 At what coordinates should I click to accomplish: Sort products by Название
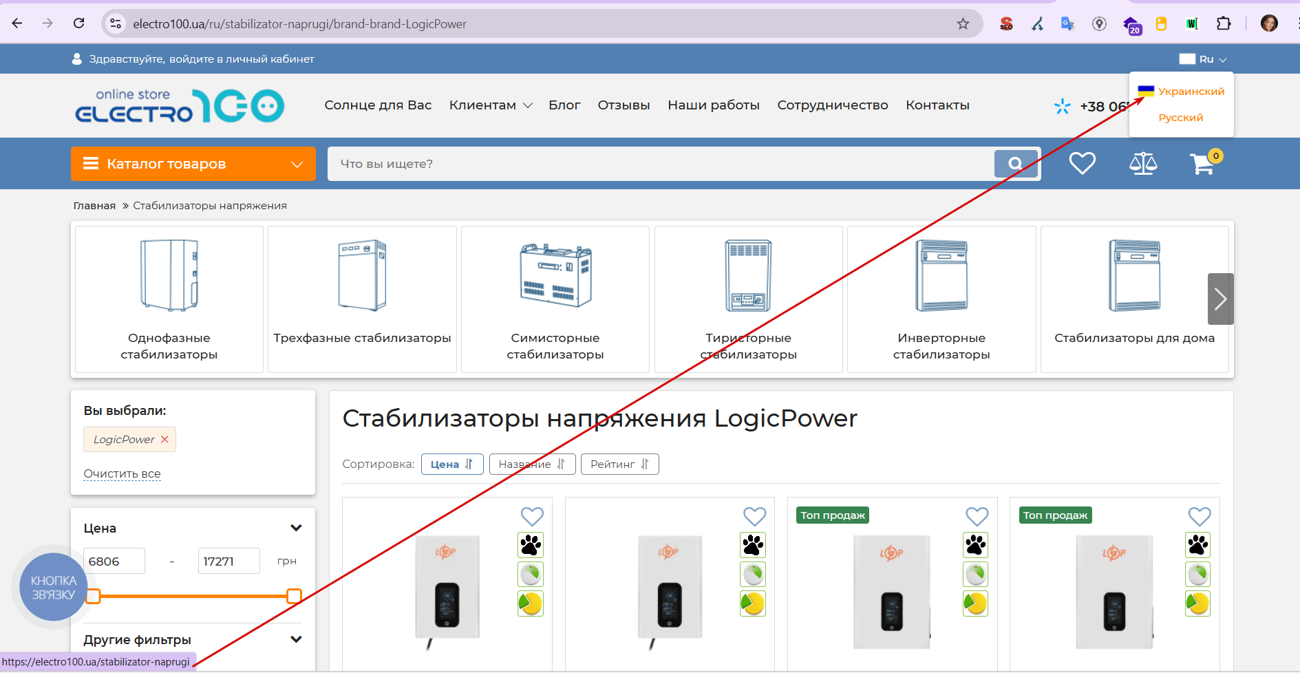(532, 464)
